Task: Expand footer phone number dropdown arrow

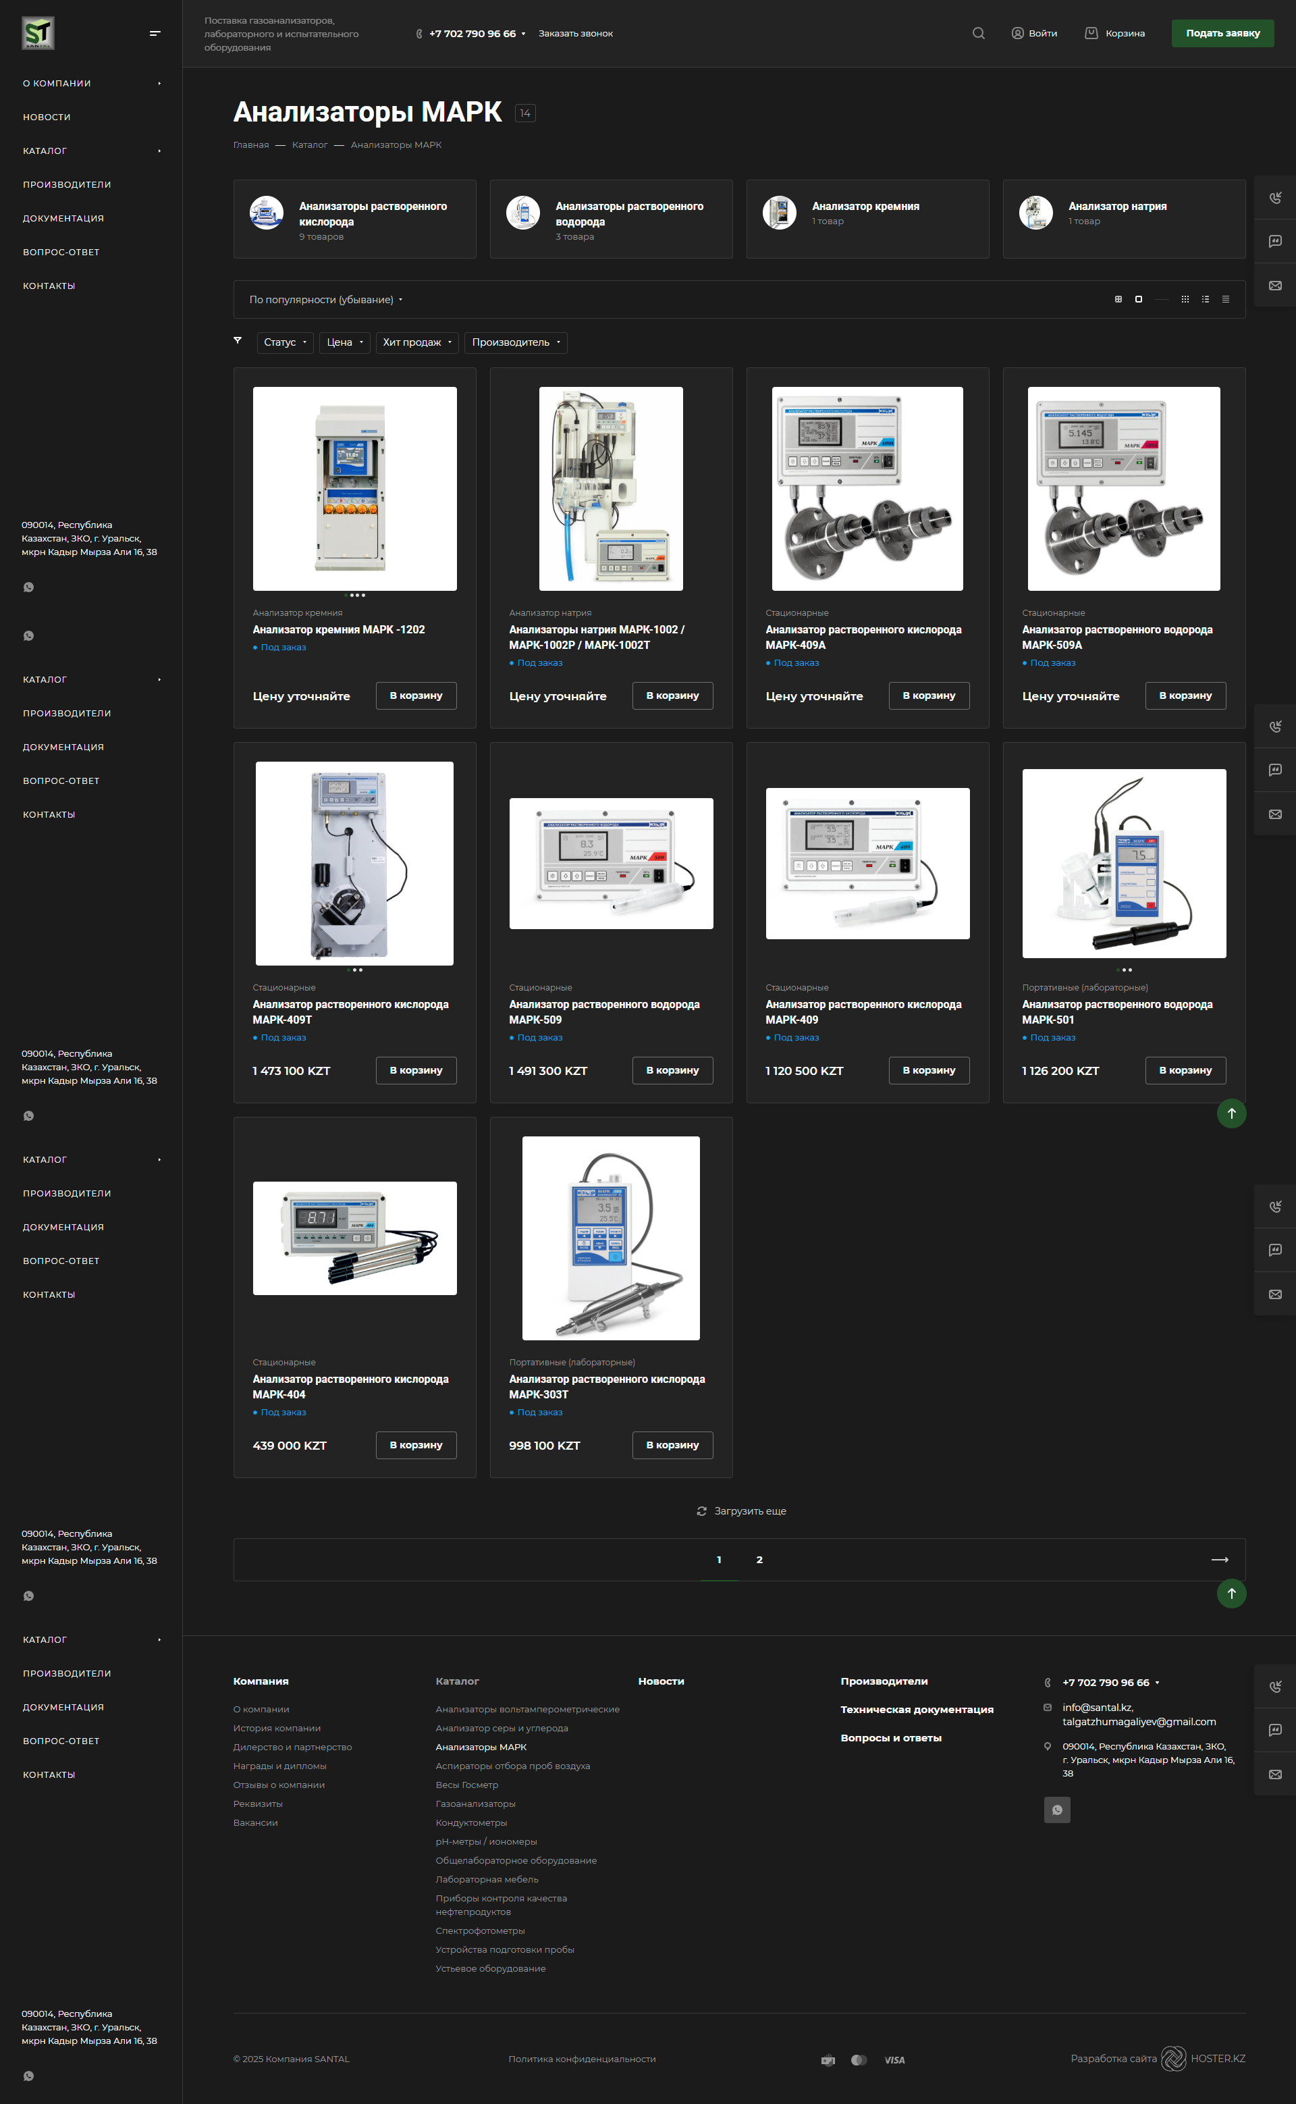Action: click(x=1157, y=1682)
